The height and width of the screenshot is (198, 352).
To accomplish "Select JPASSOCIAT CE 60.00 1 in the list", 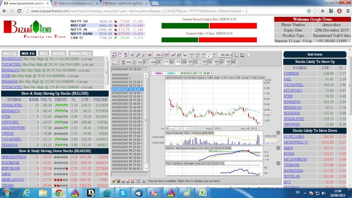I will [127, 132].
